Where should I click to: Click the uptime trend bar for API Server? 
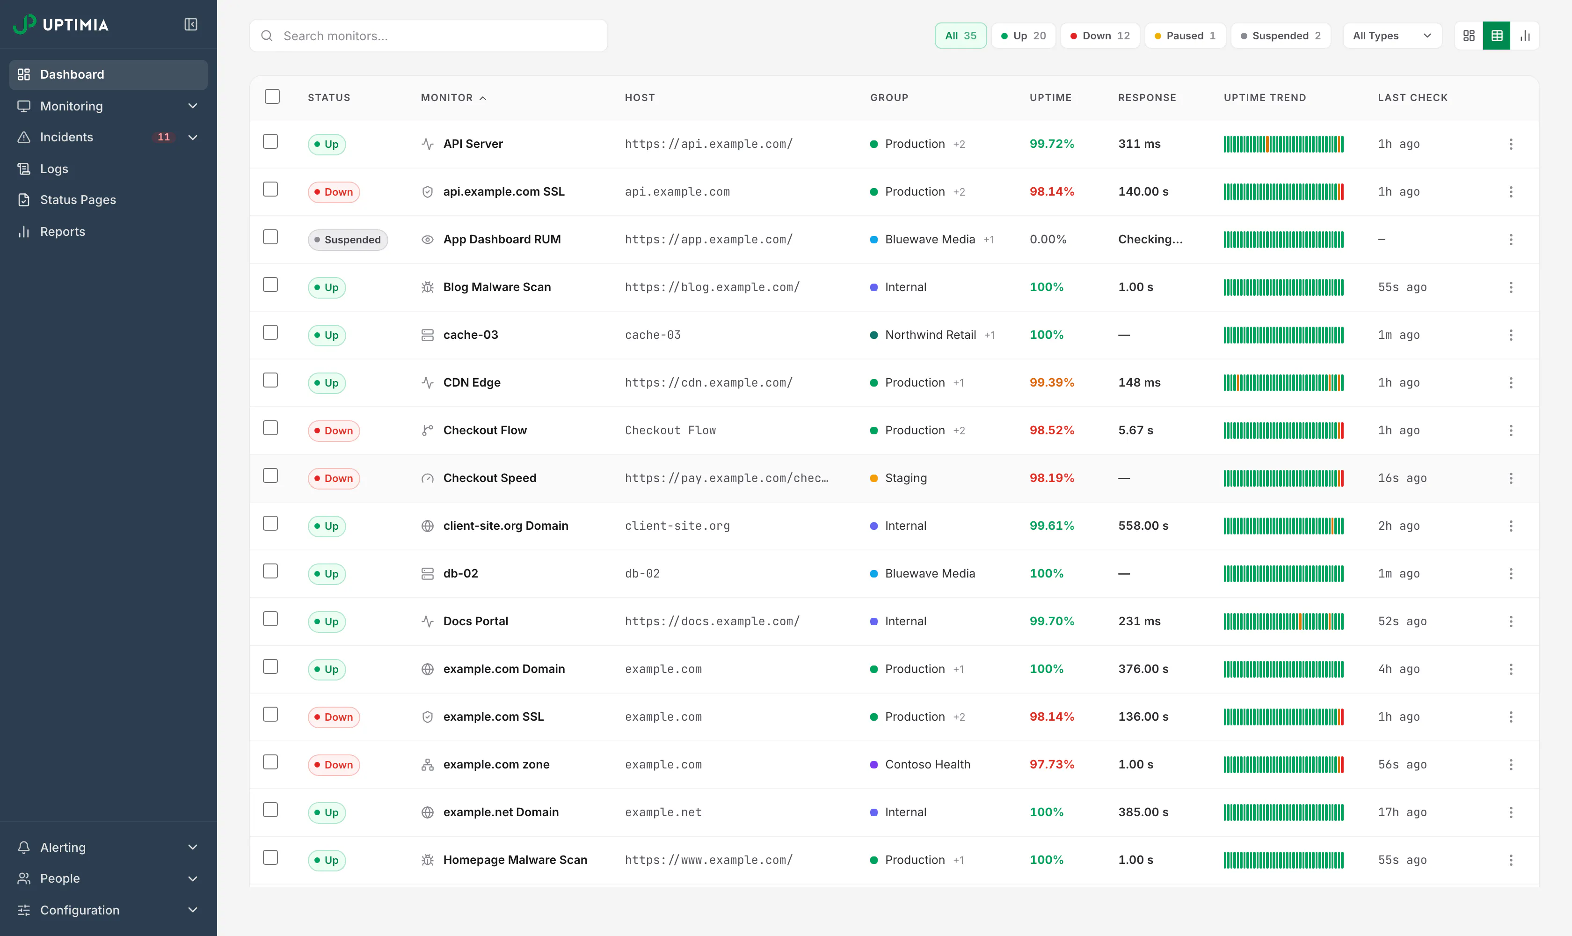click(1283, 144)
